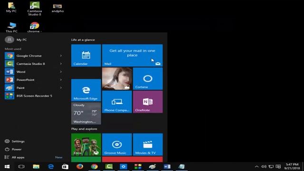Expand Word jump list arrow
Viewport: 304px width, 171px height.
click(x=61, y=72)
